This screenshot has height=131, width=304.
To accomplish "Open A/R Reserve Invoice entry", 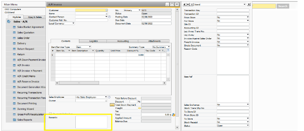I will point(28,82).
